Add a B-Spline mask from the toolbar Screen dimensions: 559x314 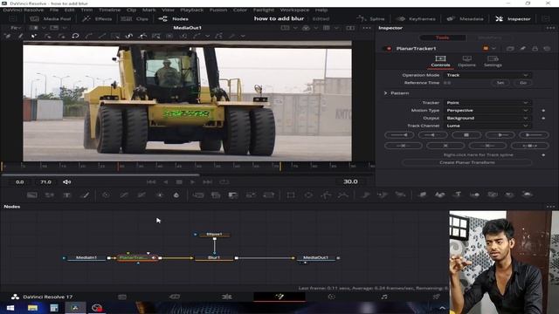tap(343, 195)
